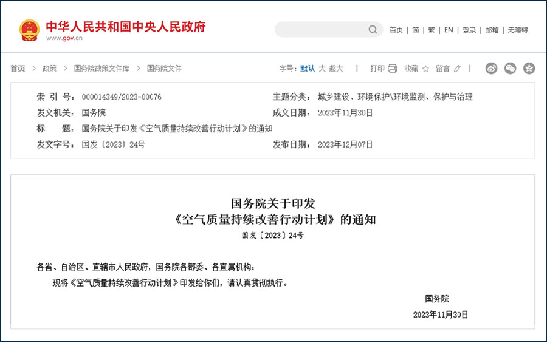Share to WeChat via round icon
The image size is (547, 343).
(x=510, y=69)
